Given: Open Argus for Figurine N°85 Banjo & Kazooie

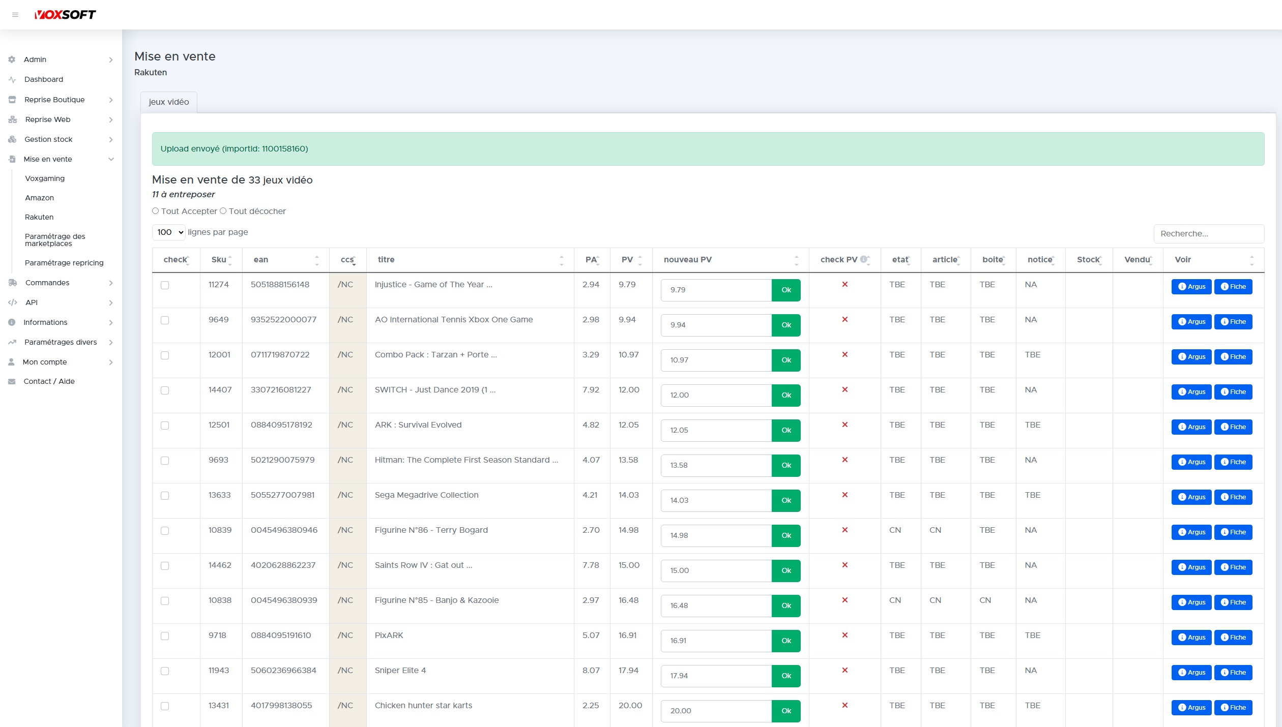Looking at the screenshot, I should 1191,602.
